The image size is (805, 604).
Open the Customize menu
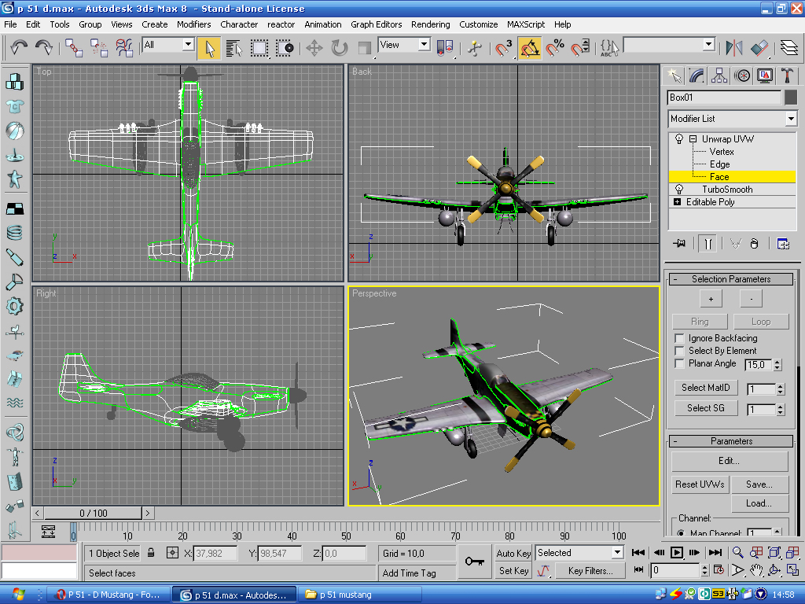pos(478,24)
